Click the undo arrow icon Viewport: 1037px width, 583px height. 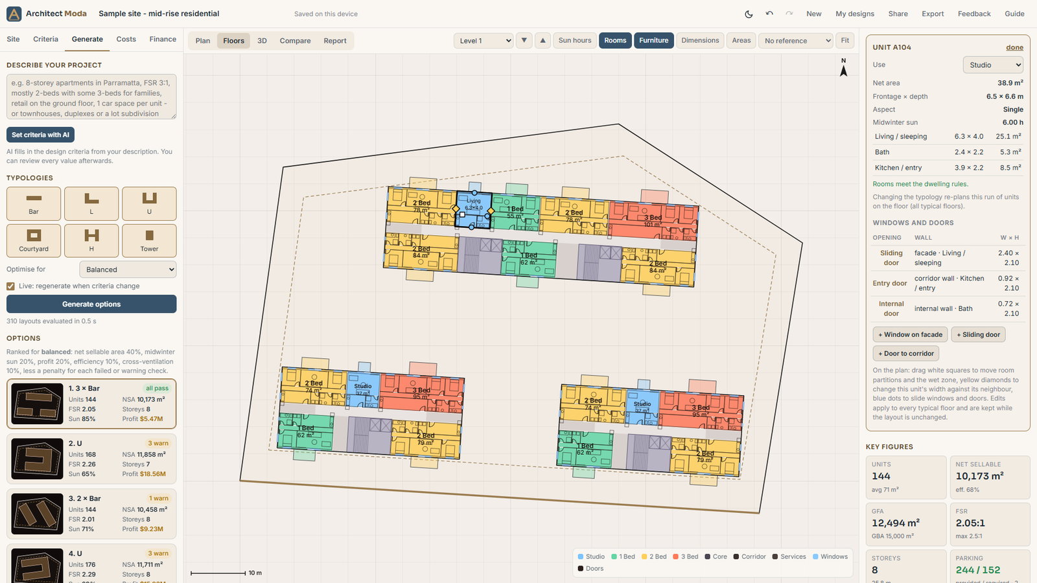point(769,14)
